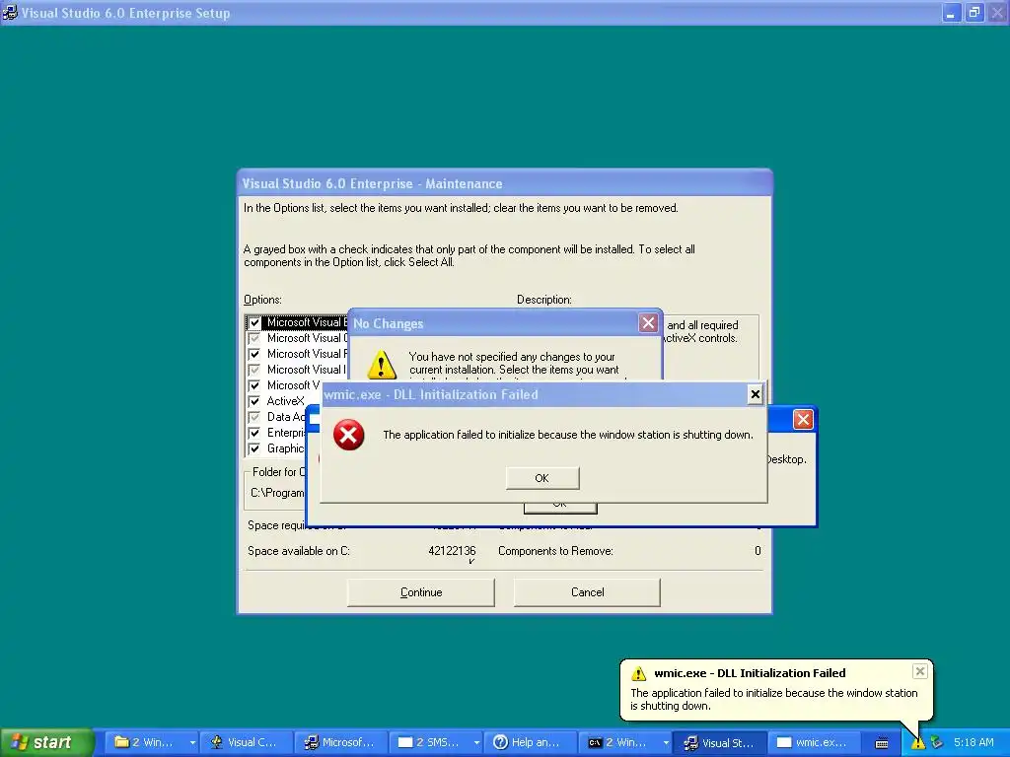Toggle the ActiveX checkbox

tap(254, 401)
